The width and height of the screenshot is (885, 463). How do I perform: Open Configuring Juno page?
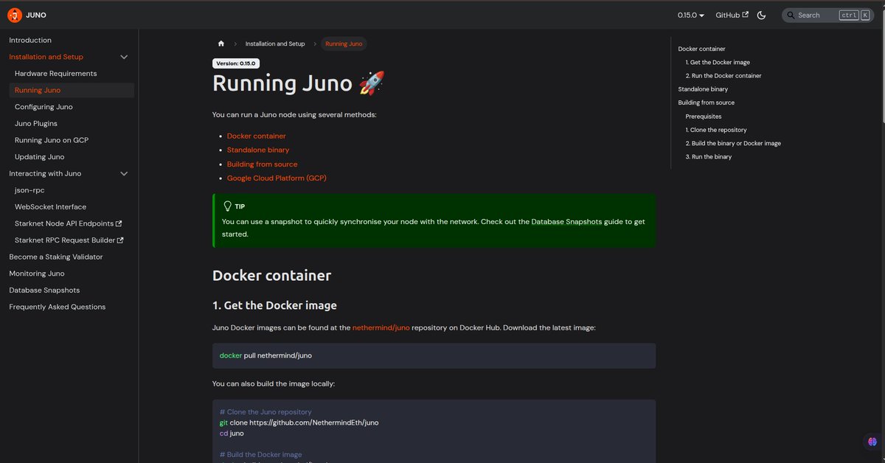click(x=44, y=107)
